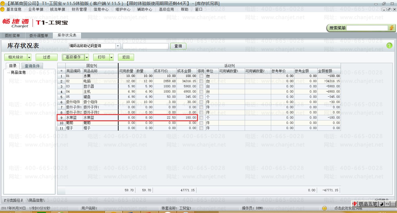Sort by the 商品名称 column header
397x213 pixels.
[x=101, y=71]
